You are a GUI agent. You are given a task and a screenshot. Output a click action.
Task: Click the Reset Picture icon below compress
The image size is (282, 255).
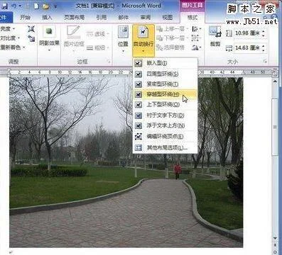[x=31, y=38]
